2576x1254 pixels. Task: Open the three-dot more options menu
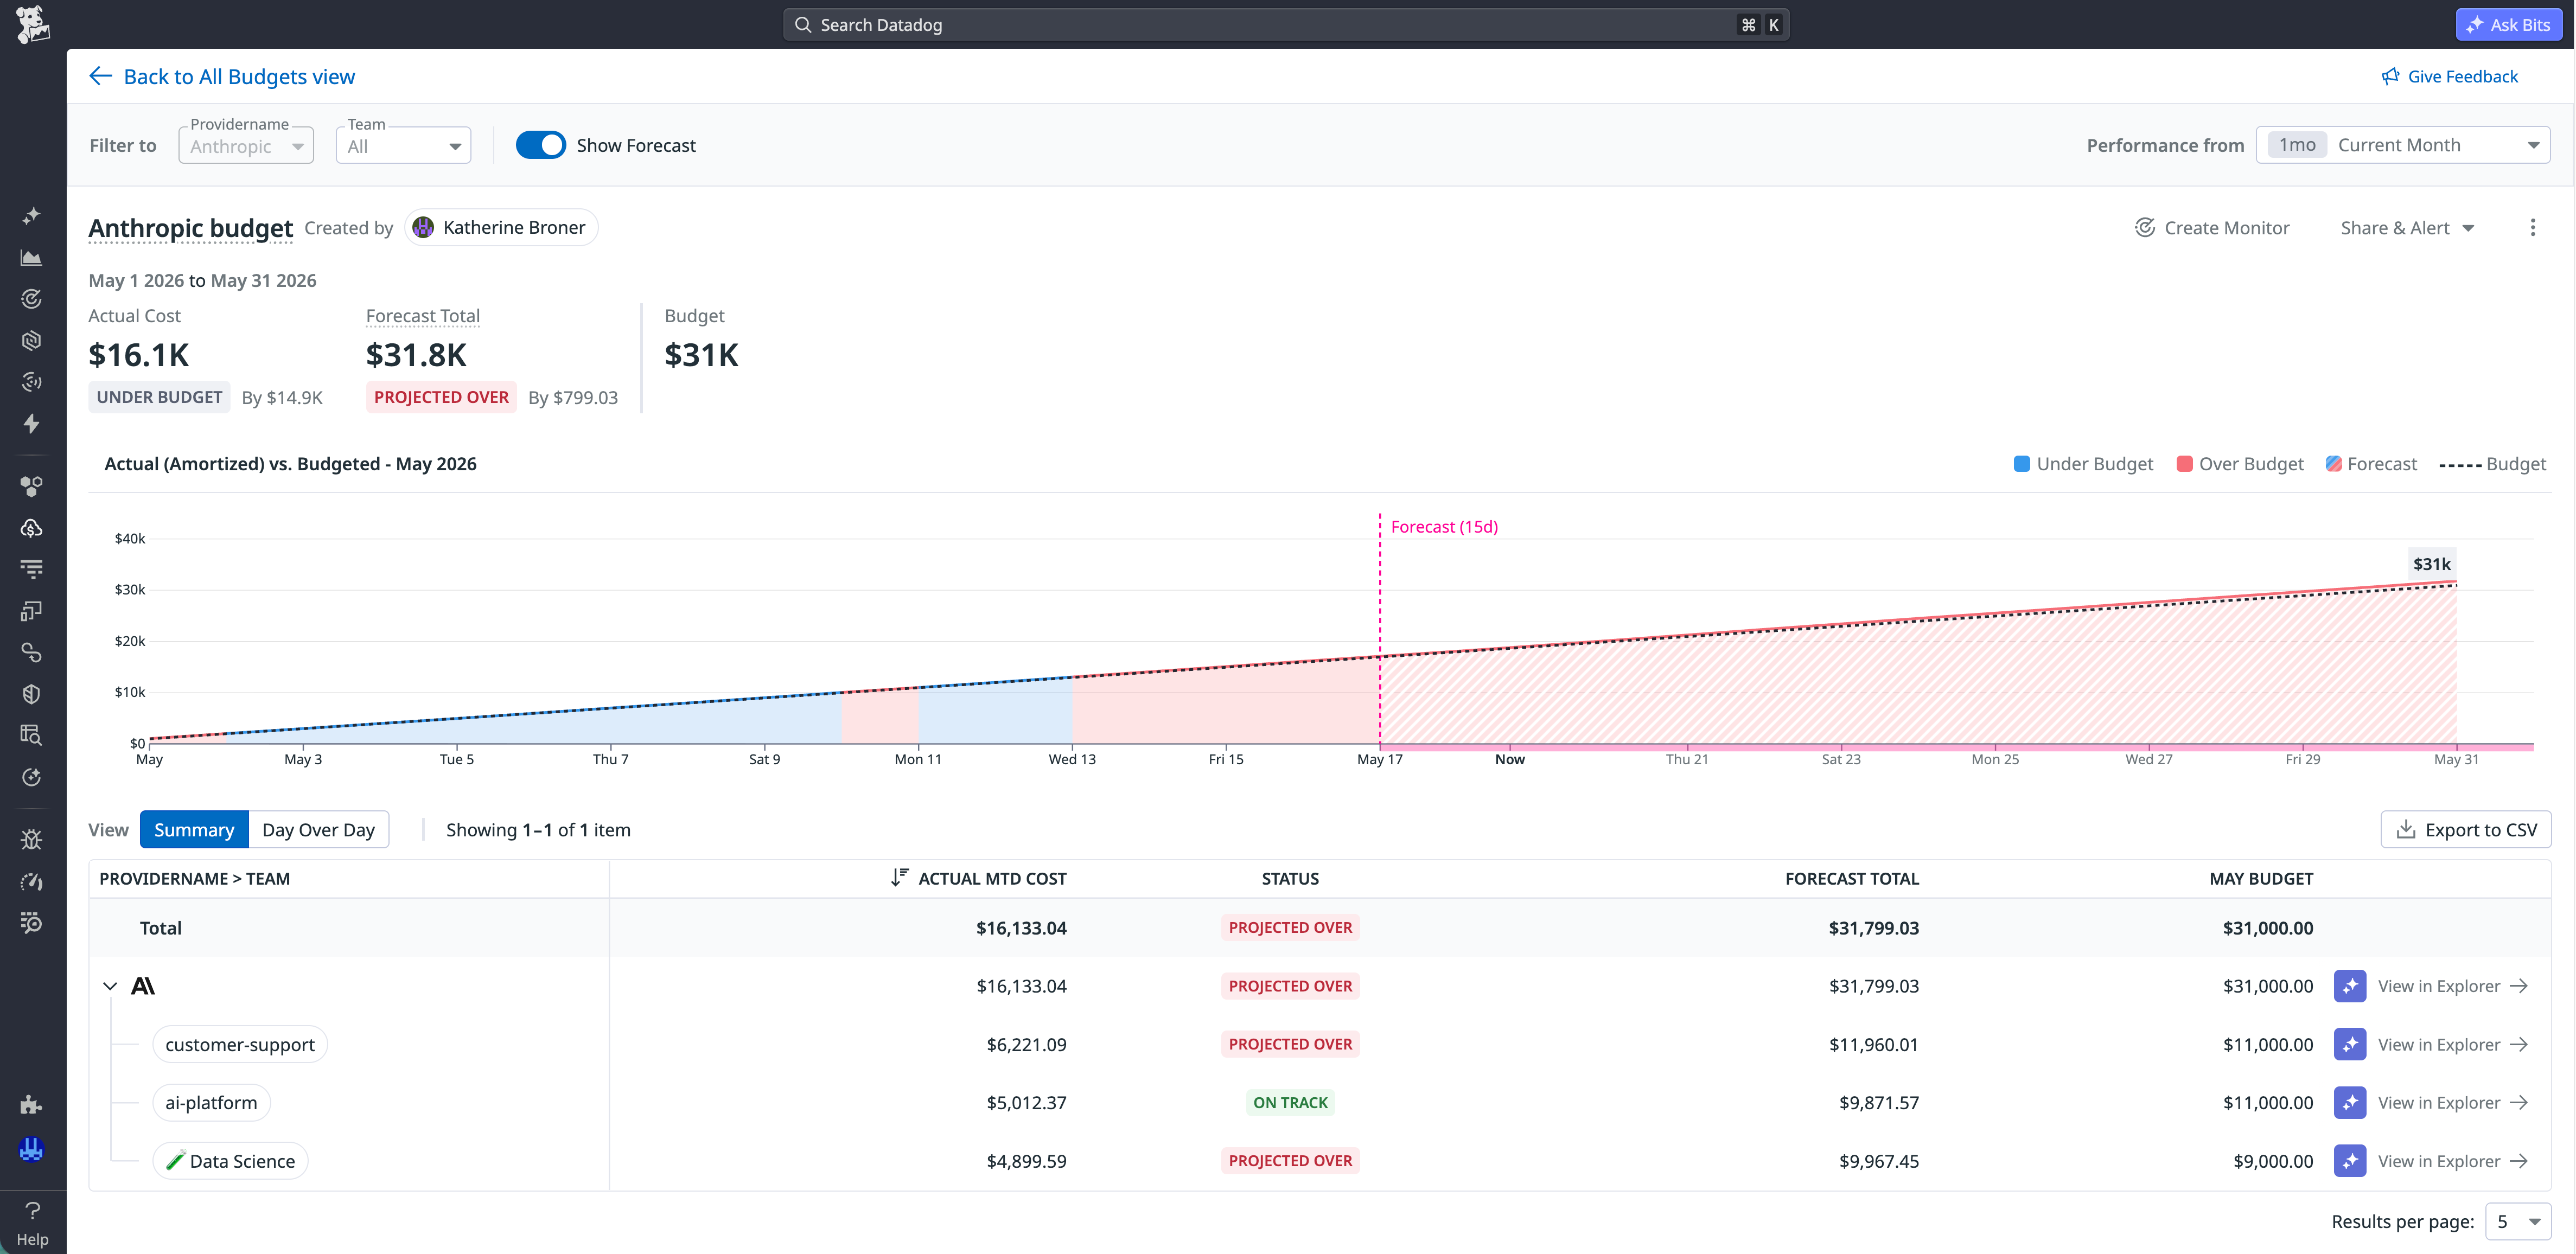(x=2533, y=228)
